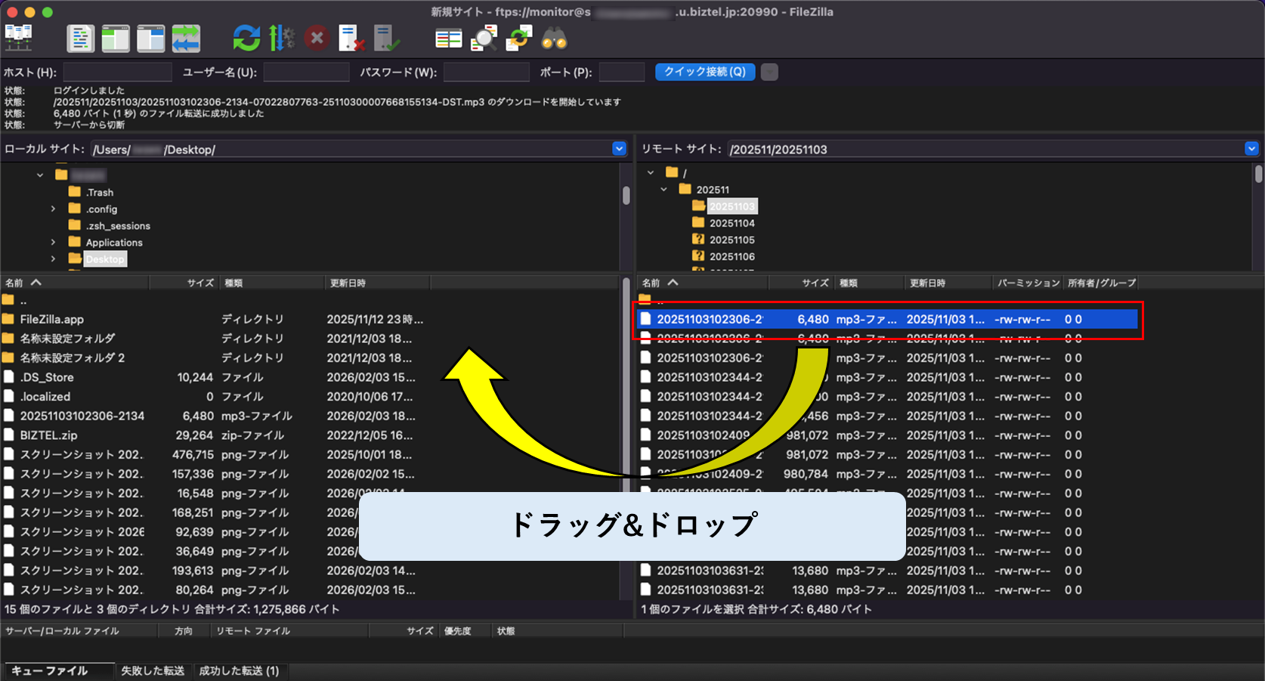Click the green refresh file lists icon
Viewport: 1265px width, 681px height.
coord(246,38)
